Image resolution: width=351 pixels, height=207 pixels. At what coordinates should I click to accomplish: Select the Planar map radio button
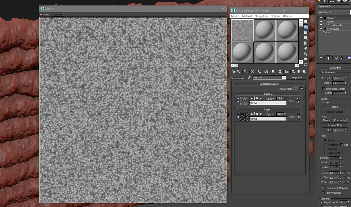coord(325,140)
